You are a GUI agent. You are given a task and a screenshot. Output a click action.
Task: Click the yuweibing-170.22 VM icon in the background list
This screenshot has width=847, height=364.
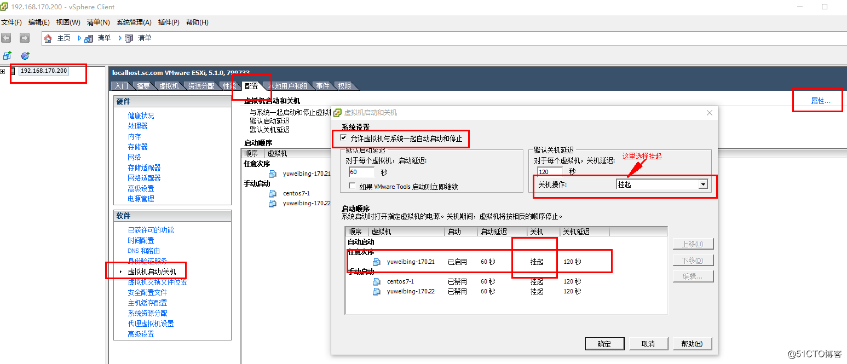[x=273, y=203]
